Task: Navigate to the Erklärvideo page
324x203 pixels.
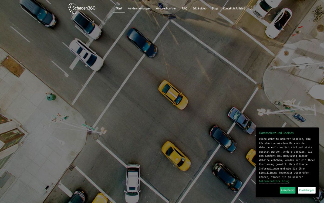Action: [200, 8]
